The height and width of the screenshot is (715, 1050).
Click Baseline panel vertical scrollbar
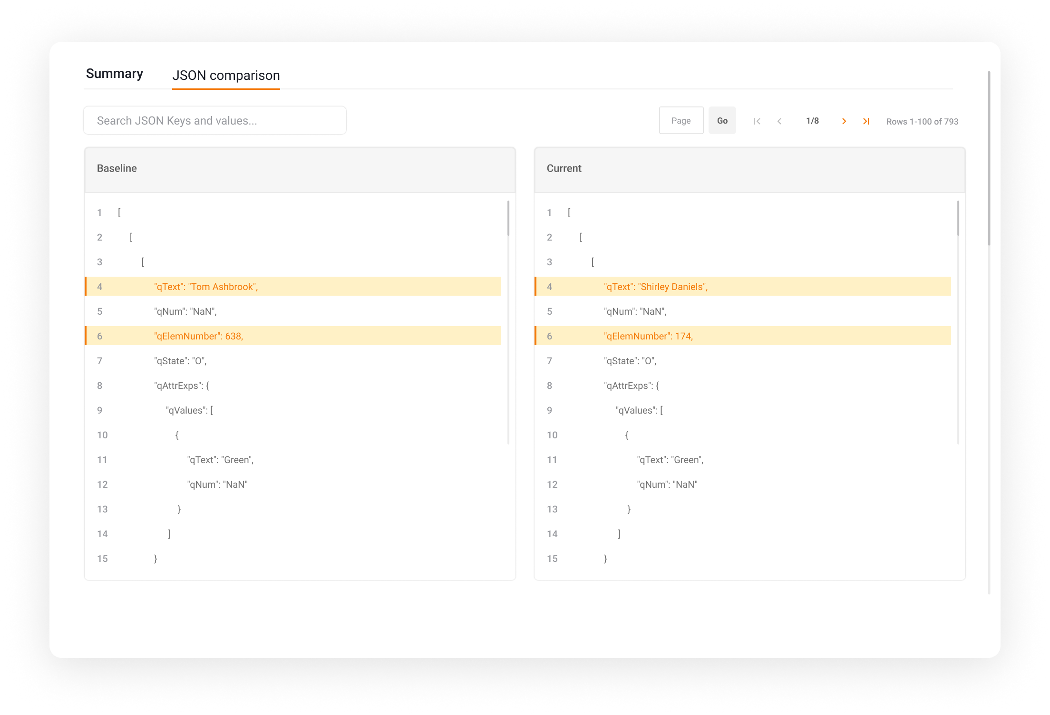508,219
